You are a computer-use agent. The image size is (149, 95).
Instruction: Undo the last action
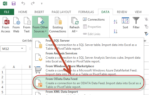pyautogui.click(x=23, y=4)
